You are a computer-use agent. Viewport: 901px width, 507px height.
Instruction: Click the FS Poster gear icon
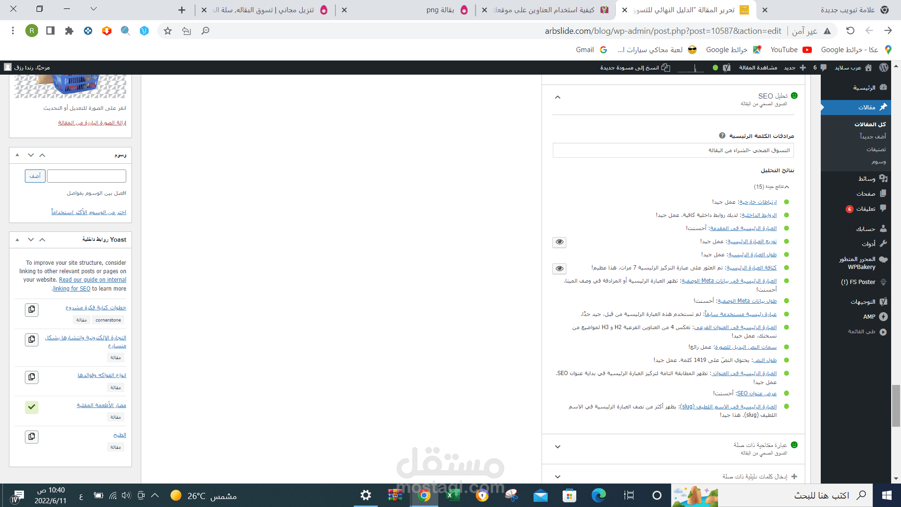884,282
